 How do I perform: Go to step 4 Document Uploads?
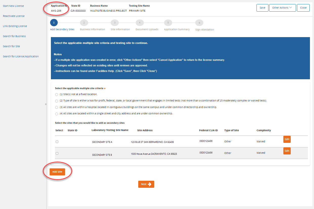pos(140,23)
